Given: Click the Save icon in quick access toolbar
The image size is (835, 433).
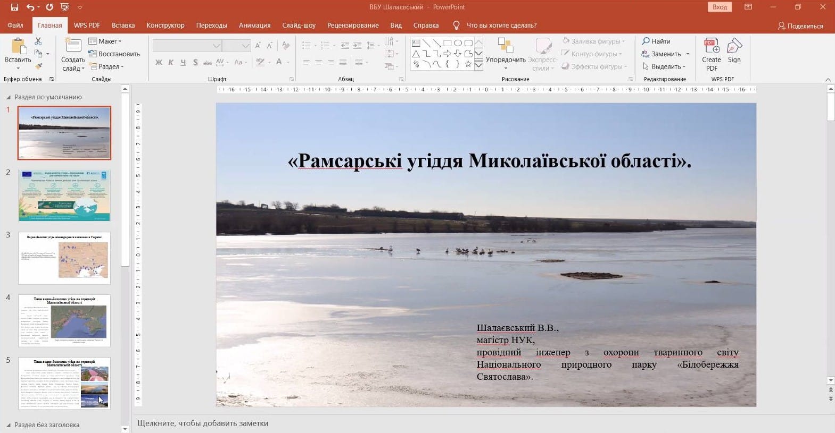Looking at the screenshot, I should [14, 7].
